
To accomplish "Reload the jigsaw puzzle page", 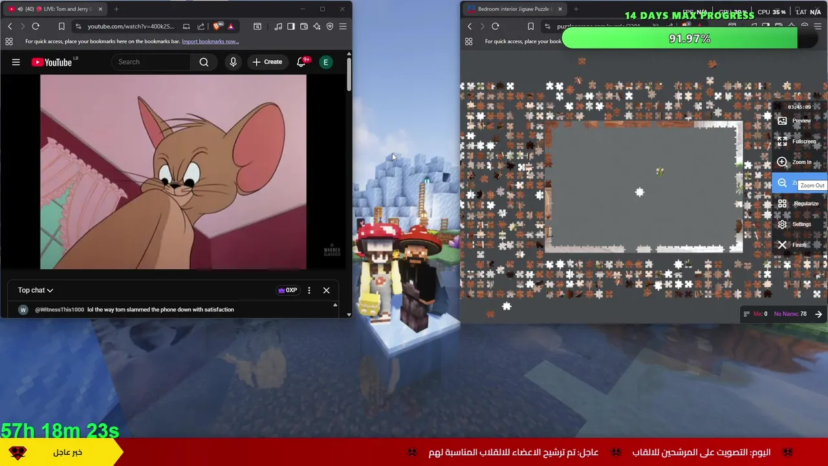I will point(496,27).
